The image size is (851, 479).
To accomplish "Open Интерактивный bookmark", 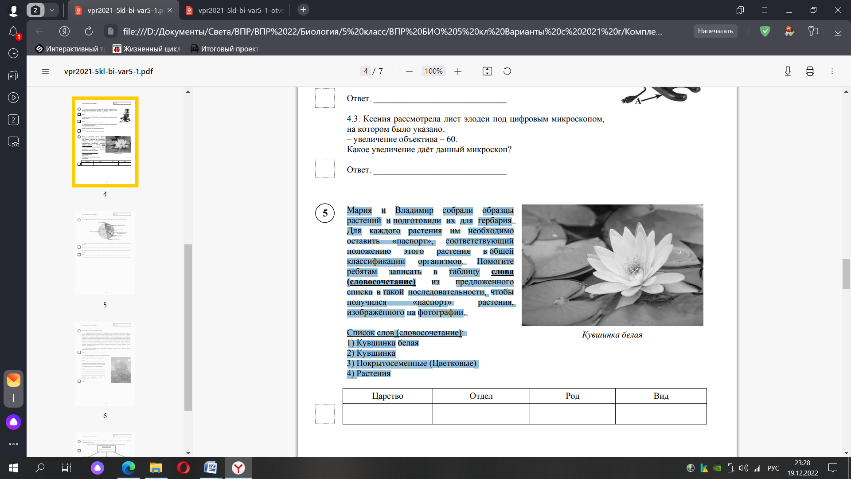I will point(70,49).
